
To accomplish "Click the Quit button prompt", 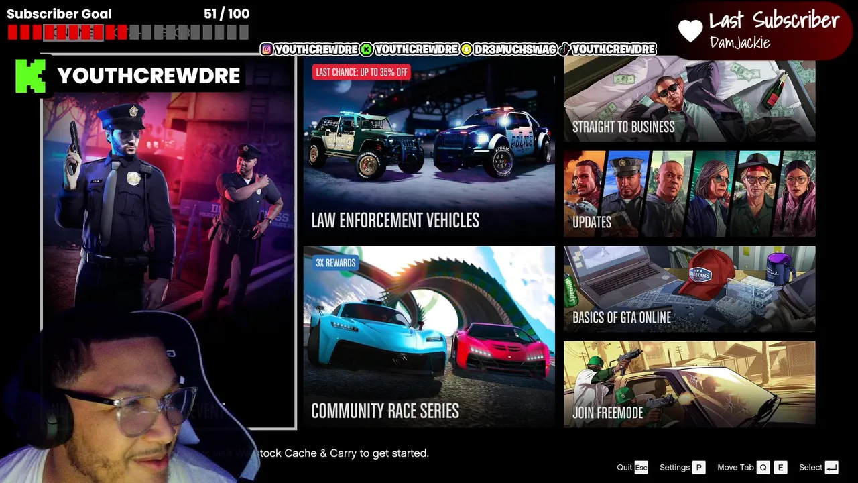I will (624, 468).
